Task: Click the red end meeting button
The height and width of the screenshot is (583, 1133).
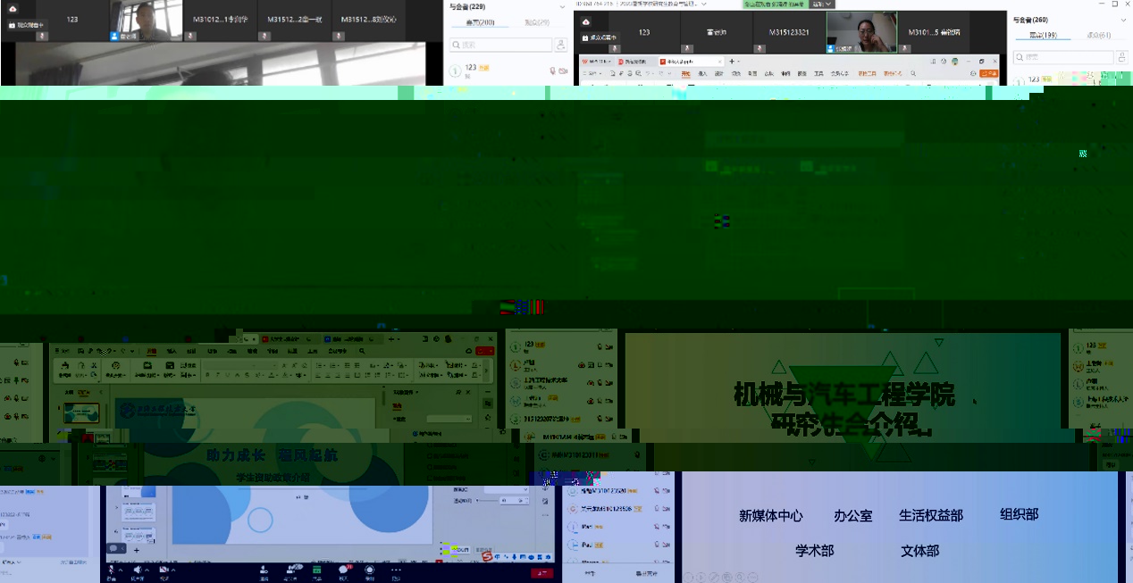Action: (541, 573)
